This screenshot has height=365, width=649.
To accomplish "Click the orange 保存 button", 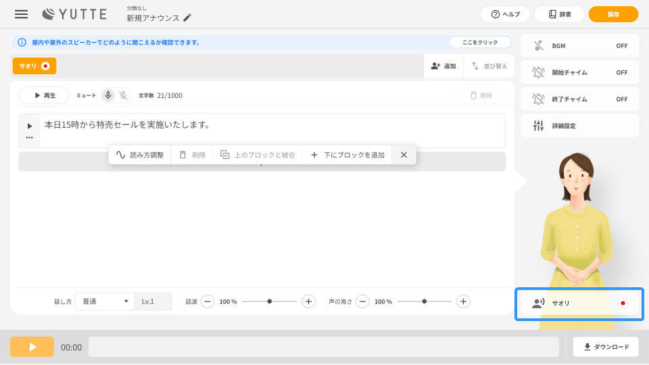I will pos(613,14).
